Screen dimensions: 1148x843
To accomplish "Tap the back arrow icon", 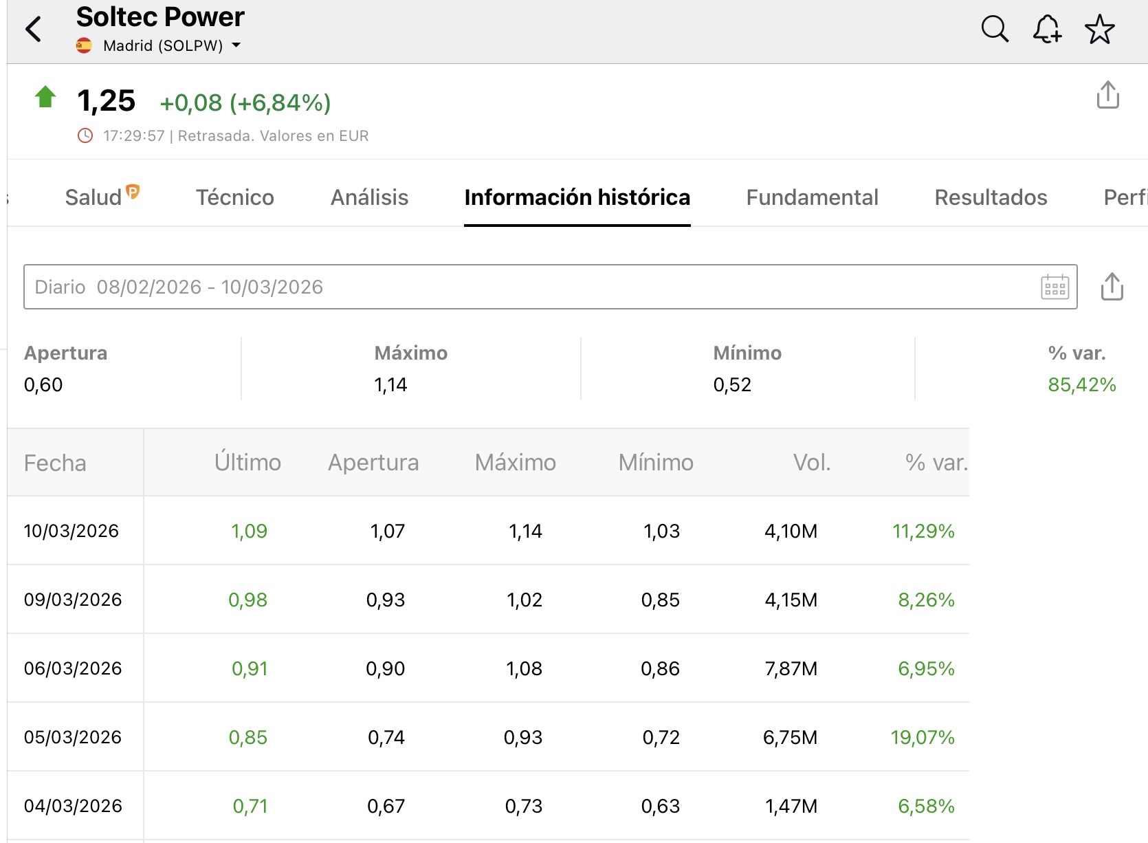I will pos(33,30).
